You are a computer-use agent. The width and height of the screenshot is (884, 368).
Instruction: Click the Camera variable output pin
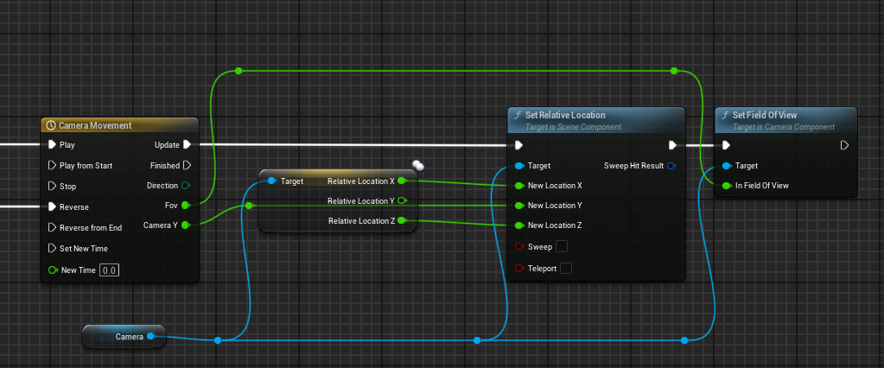coord(150,336)
